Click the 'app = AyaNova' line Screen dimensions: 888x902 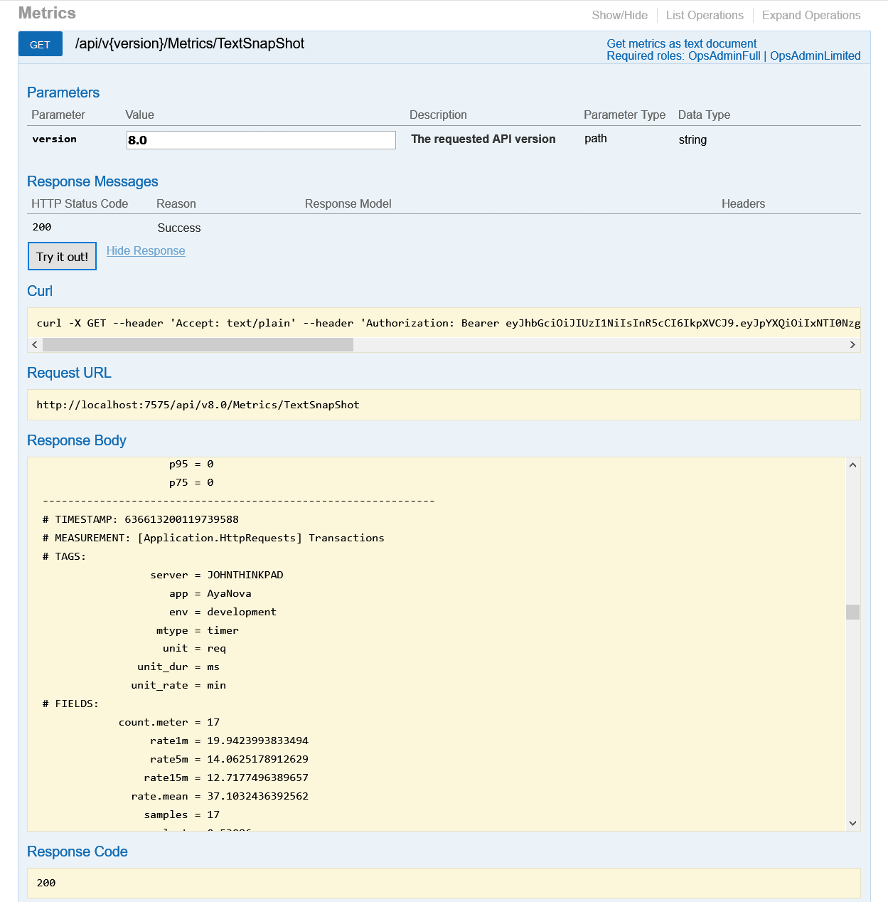[x=210, y=593]
